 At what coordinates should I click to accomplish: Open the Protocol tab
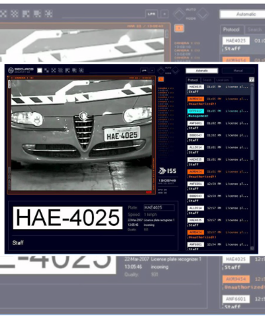193,80
